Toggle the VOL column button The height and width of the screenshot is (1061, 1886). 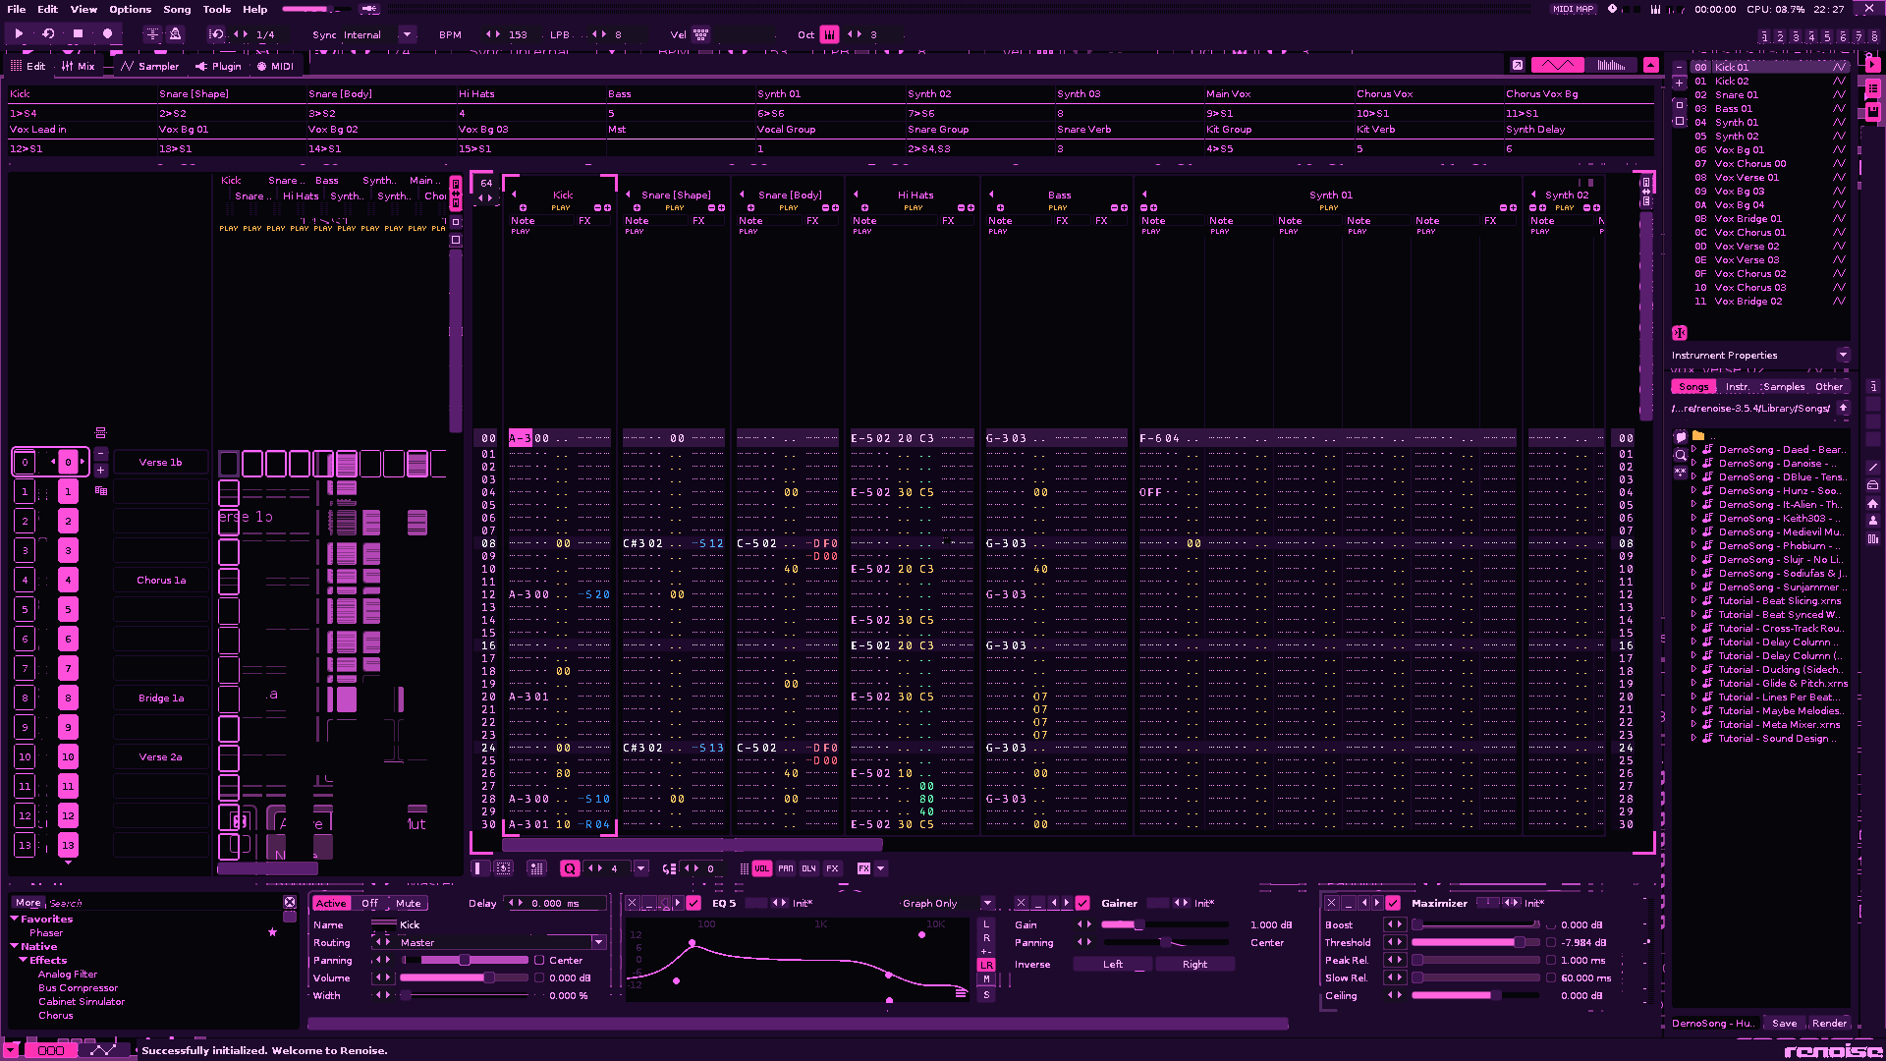pyautogui.click(x=762, y=868)
